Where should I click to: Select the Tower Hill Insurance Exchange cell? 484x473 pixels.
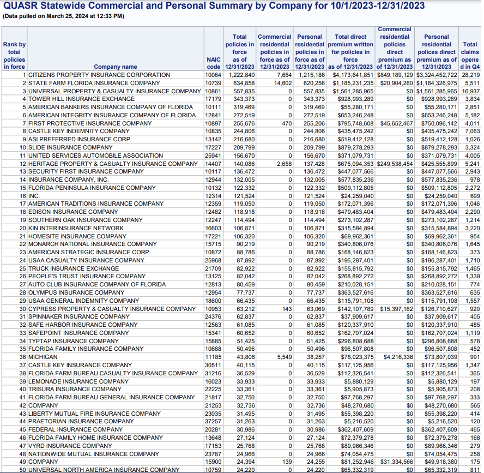81,99
